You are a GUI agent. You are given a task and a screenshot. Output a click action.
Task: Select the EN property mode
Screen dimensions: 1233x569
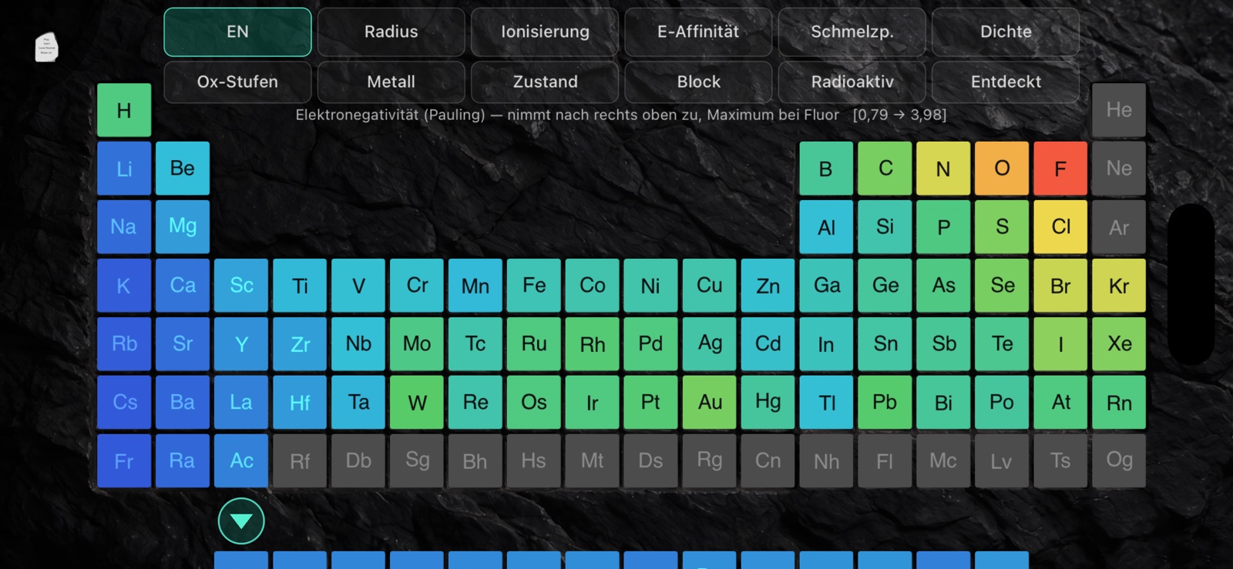[237, 32]
